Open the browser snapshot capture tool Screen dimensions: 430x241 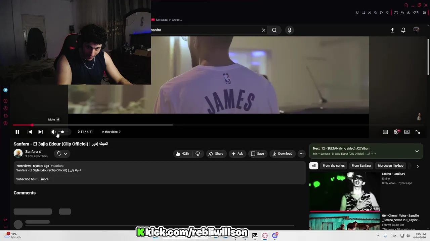(x=363, y=12)
